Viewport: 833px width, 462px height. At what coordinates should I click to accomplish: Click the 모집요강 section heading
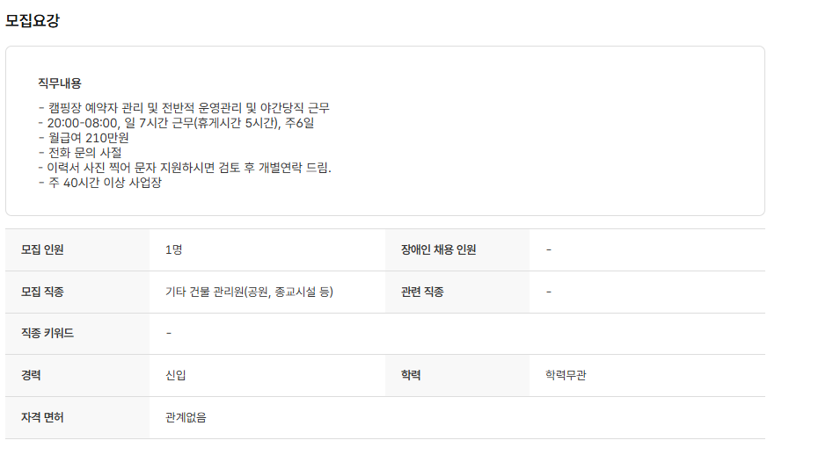tap(33, 22)
